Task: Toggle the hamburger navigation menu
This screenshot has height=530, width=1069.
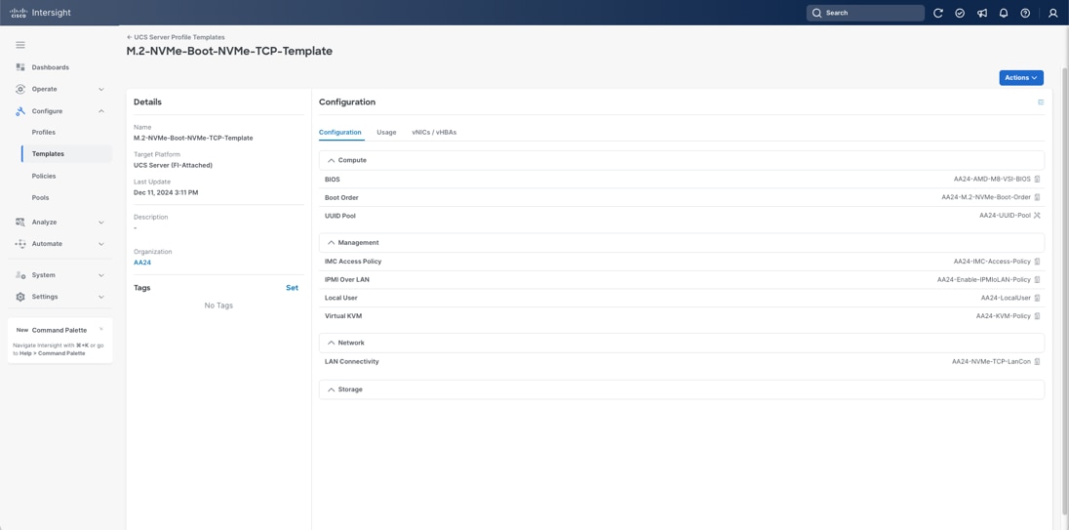Action: click(x=20, y=45)
